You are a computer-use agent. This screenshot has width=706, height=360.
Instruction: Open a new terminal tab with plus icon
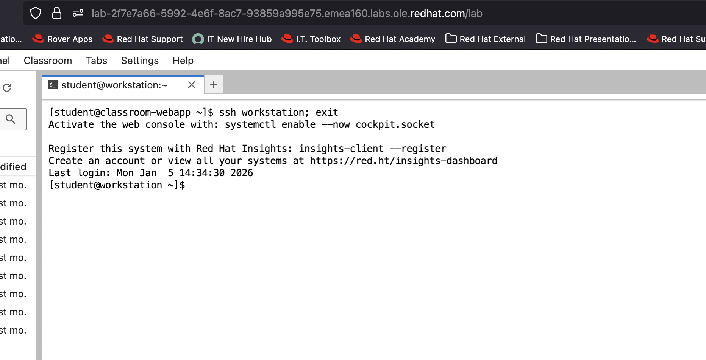coord(214,84)
